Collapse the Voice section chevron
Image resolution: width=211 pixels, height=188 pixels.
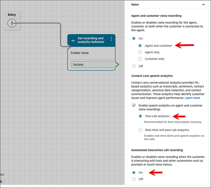(203, 5)
